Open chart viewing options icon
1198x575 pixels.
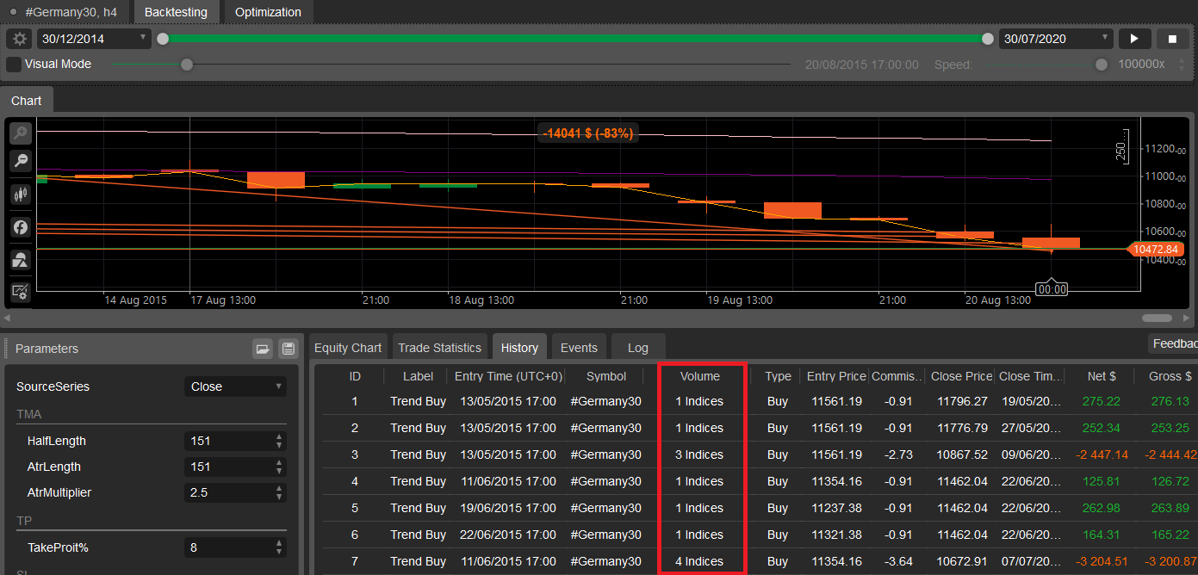pos(21,292)
